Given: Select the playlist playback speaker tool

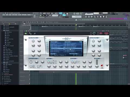Looking at the screenshot, I should tap(44, 22).
